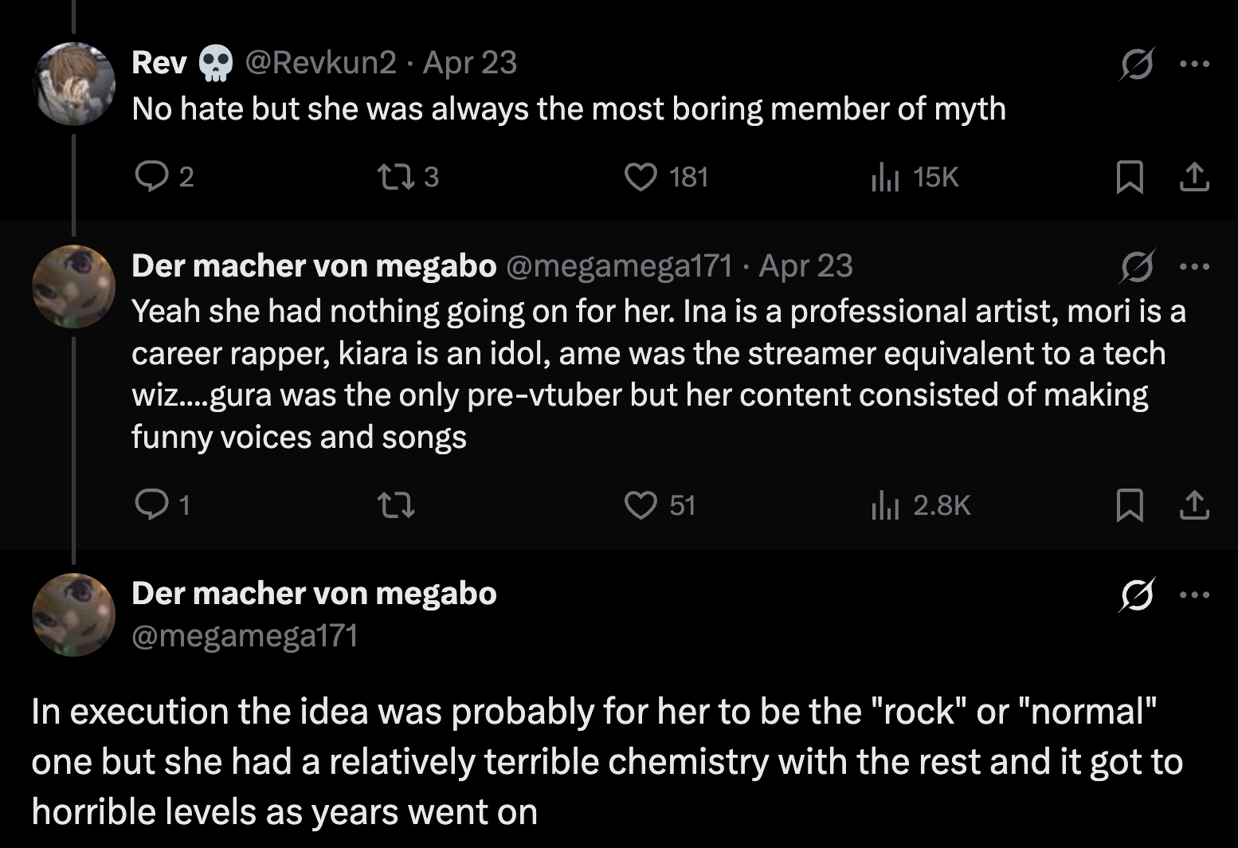Open more options on megabo's Apr 23 tweet
The image size is (1238, 848).
(x=1194, y=266)
